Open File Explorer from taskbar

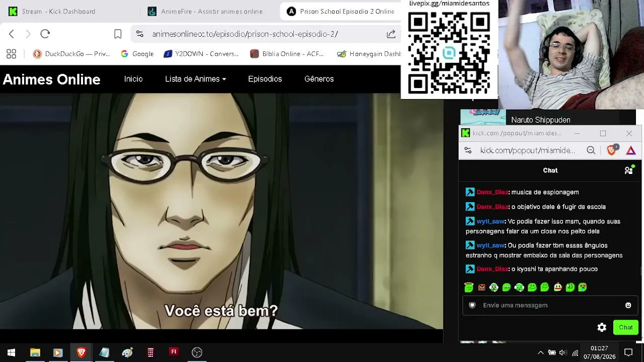point(35,352)
